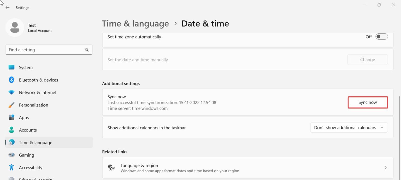Click the Gaming controller icon
Screen dimensions: 401x180
tap(11, 155)
